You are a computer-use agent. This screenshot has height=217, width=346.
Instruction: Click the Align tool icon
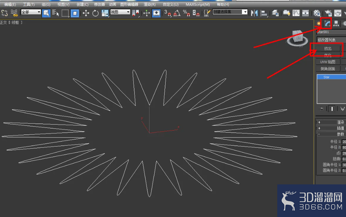pyautogui.click(x=264, y=13)
